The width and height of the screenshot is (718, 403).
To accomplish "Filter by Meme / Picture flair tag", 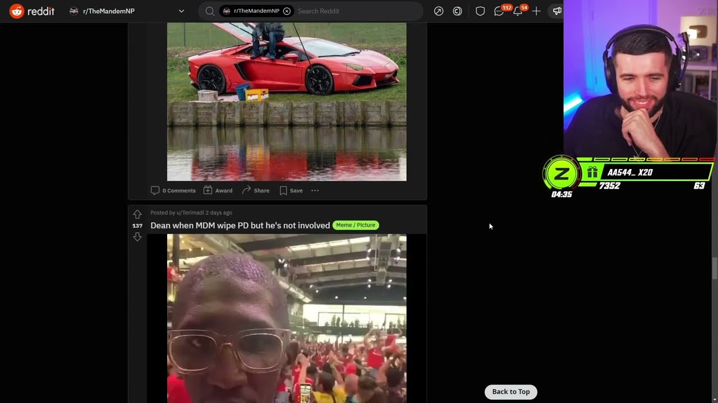I will (x=356, y=225).
